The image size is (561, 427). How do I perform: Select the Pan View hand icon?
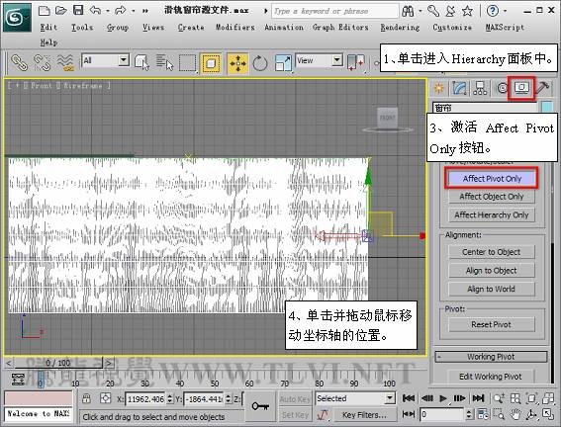[x=515, y=414]
